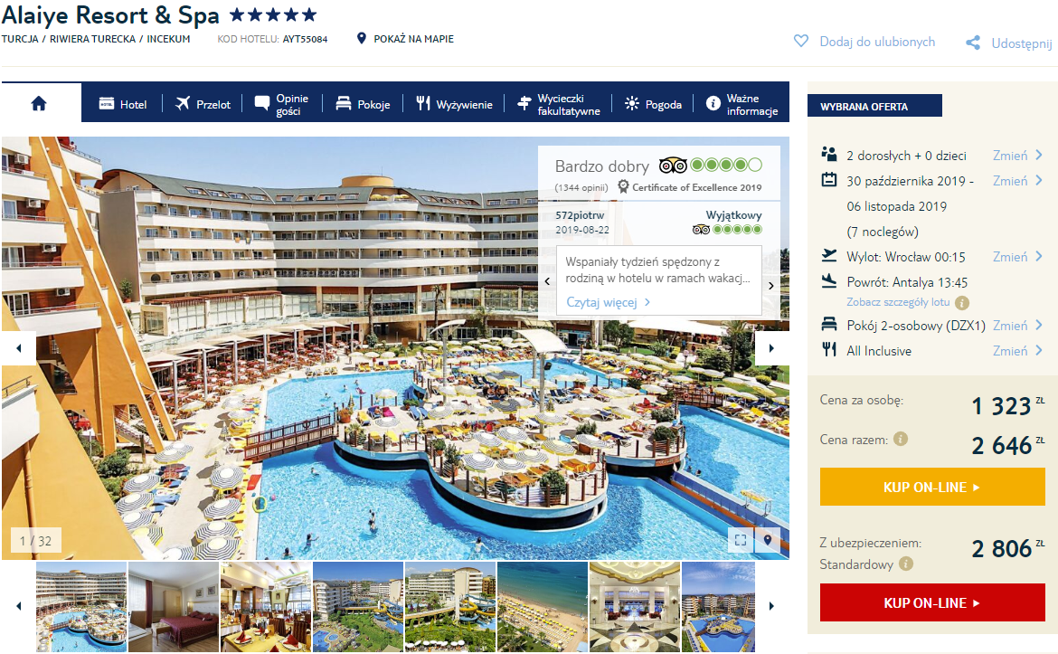
Task: Show info icon for flight details
Action: (x=962, y=302)
